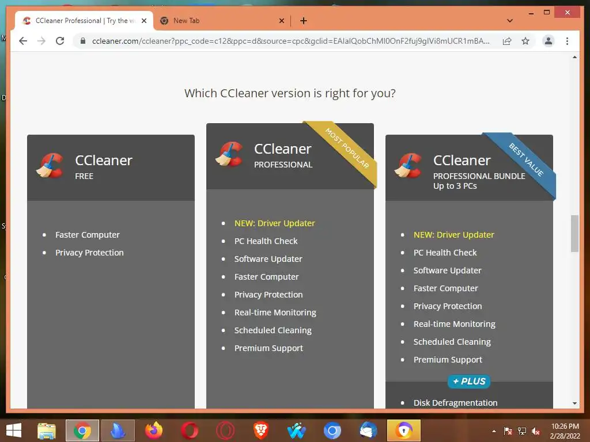The image size is (590, 442).
Task: Open File Explorer from the taskbar
Action: tap(47, 430)
